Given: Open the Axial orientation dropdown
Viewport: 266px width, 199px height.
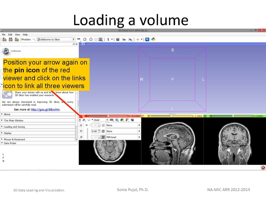Looking at the screenshot, I should [x=101, y=120].
